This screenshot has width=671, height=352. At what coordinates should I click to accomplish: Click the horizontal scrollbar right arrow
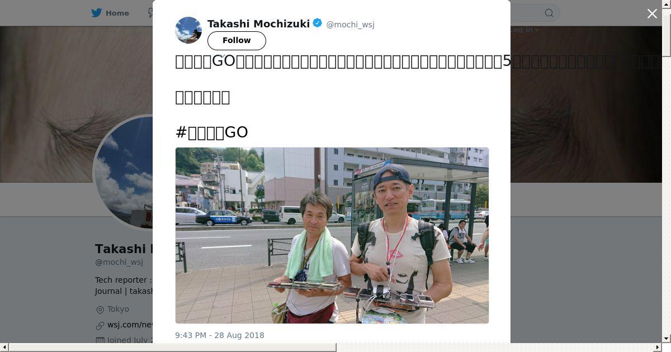click(x=658, y=348)
